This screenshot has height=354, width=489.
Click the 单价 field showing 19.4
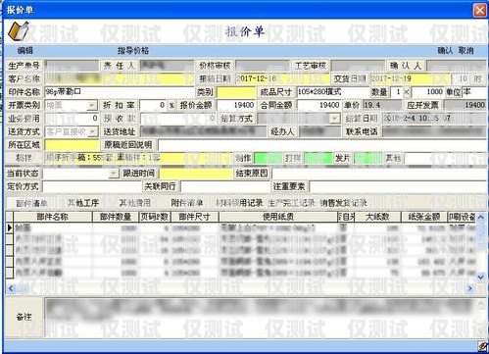[x=382, y=105]
